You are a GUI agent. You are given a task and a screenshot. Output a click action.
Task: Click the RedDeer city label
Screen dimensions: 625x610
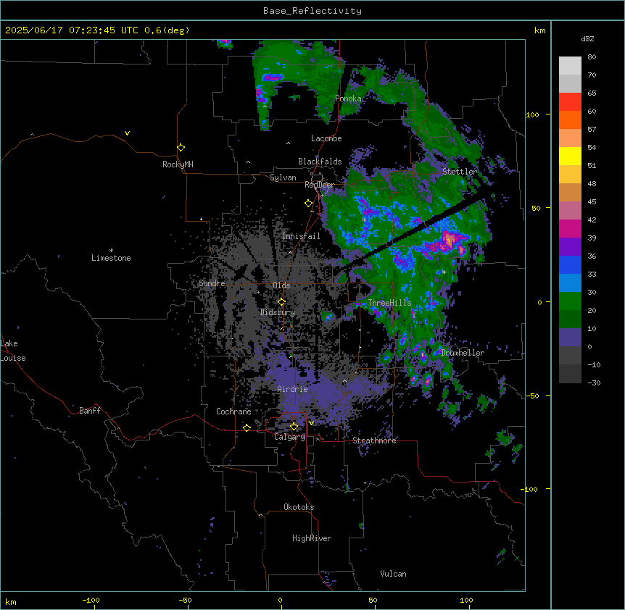point(319,185)
